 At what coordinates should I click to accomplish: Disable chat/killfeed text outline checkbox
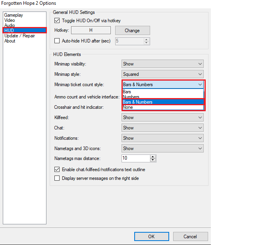57,170
